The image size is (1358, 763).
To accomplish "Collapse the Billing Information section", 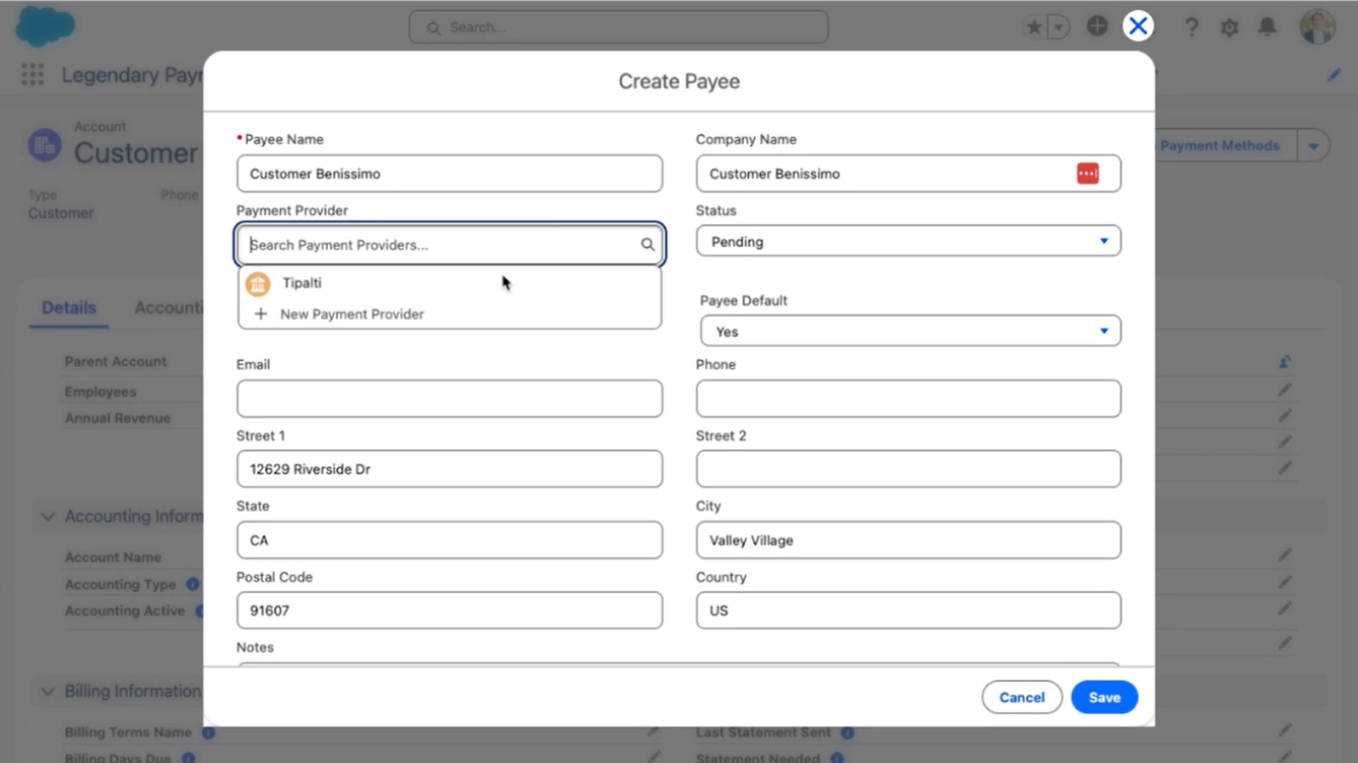I will 47,692.
